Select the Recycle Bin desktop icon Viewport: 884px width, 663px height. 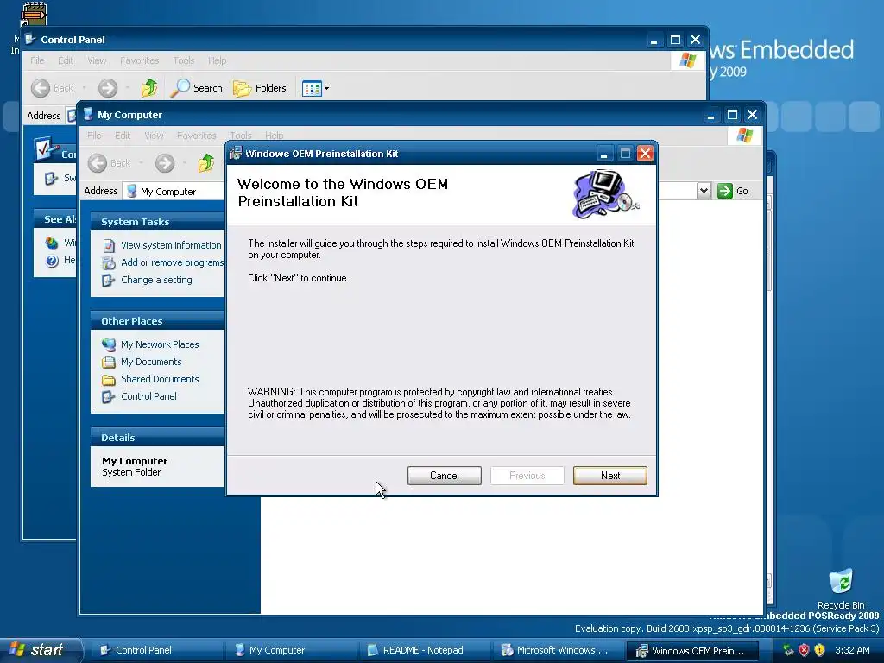(x=841, y=589)
